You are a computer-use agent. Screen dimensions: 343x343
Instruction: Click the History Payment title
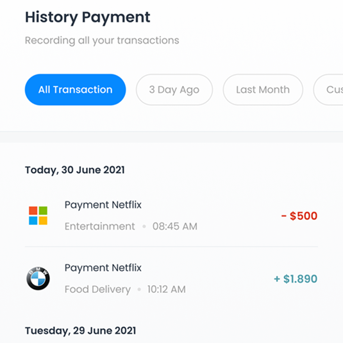point(88,17)
